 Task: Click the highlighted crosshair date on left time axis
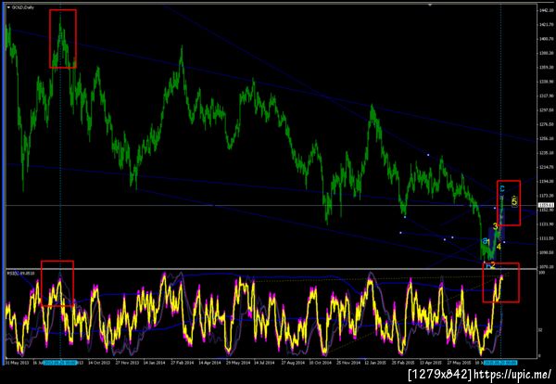pyautogui.click(x=60, y=363)
